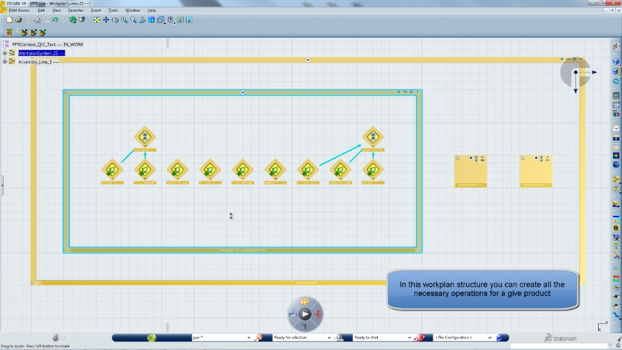Expand the WorkplanSystem.25 tree node
This screenshot has height=350, width=622.
(5, 52)
